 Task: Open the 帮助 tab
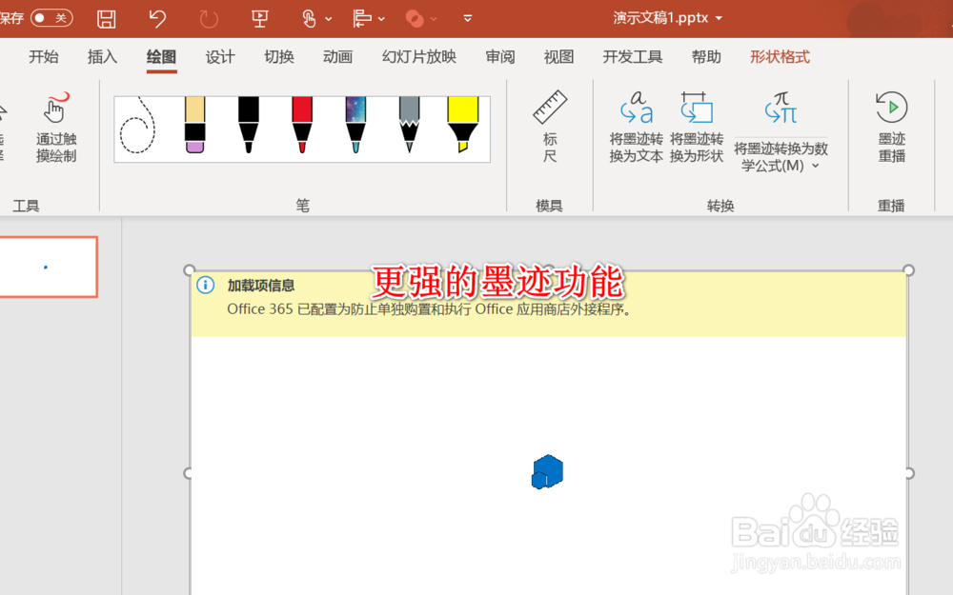point(706,57)
